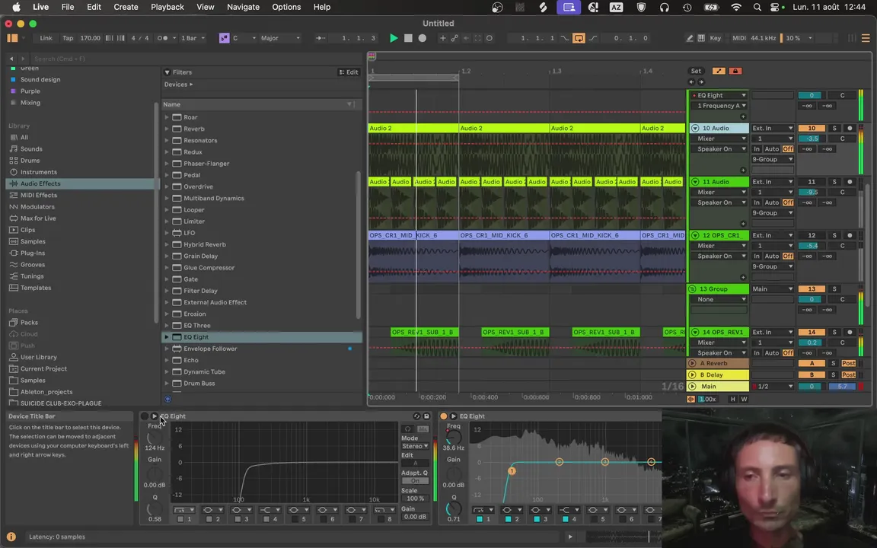
Task: Arm the 11 Audio track for recording
Action: 850,182
